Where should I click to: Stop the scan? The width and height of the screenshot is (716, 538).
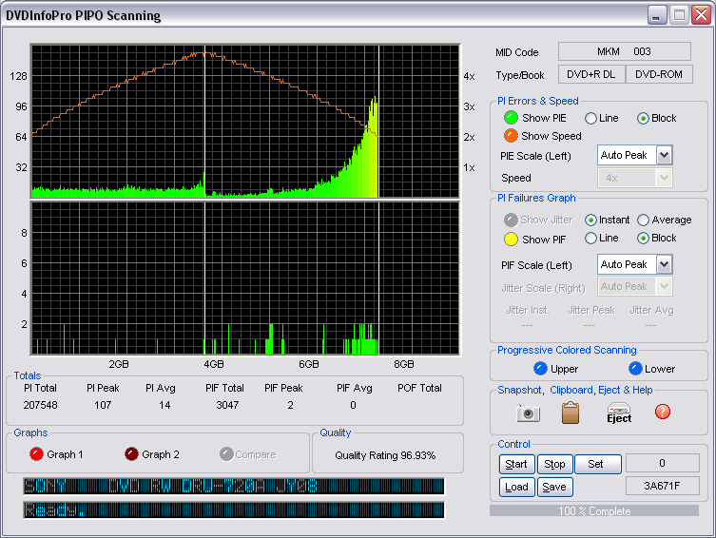tap(554, 464)
